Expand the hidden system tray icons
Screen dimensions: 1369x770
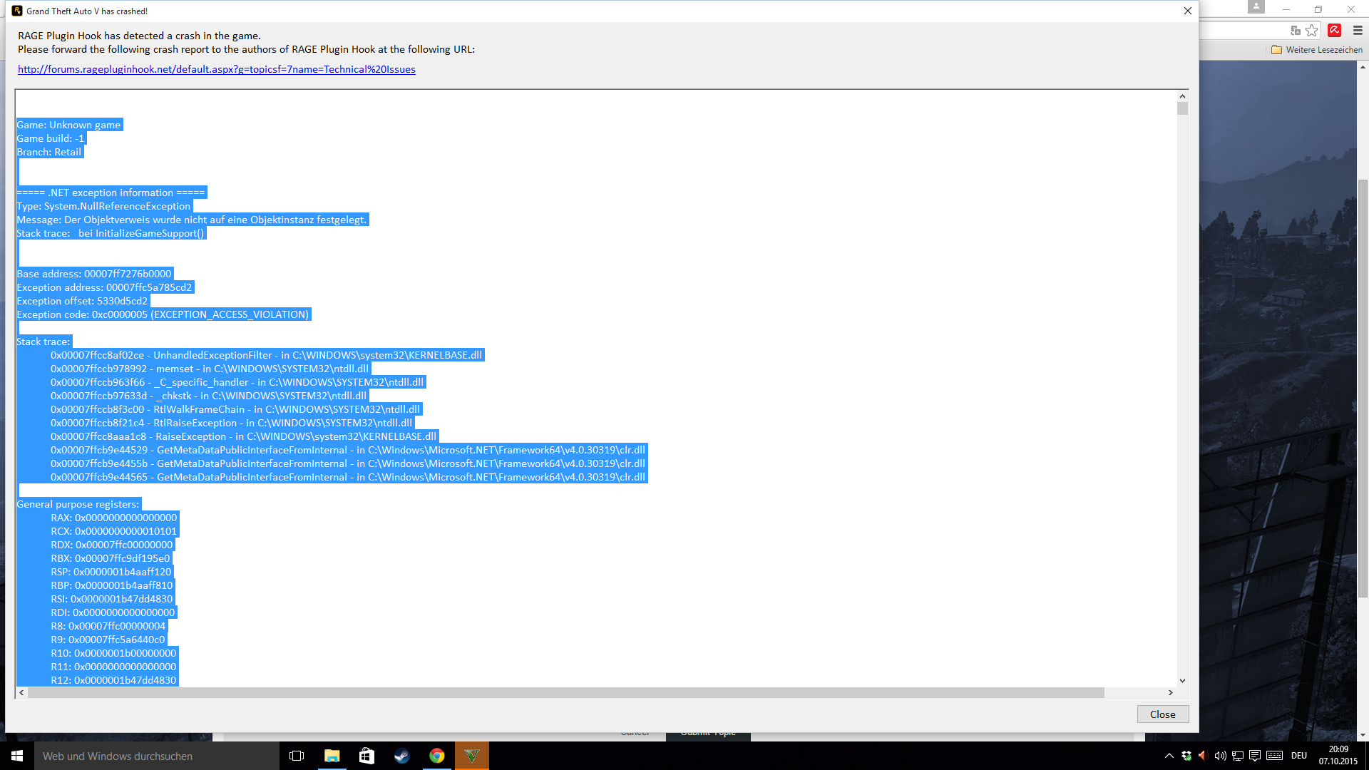1169,756
